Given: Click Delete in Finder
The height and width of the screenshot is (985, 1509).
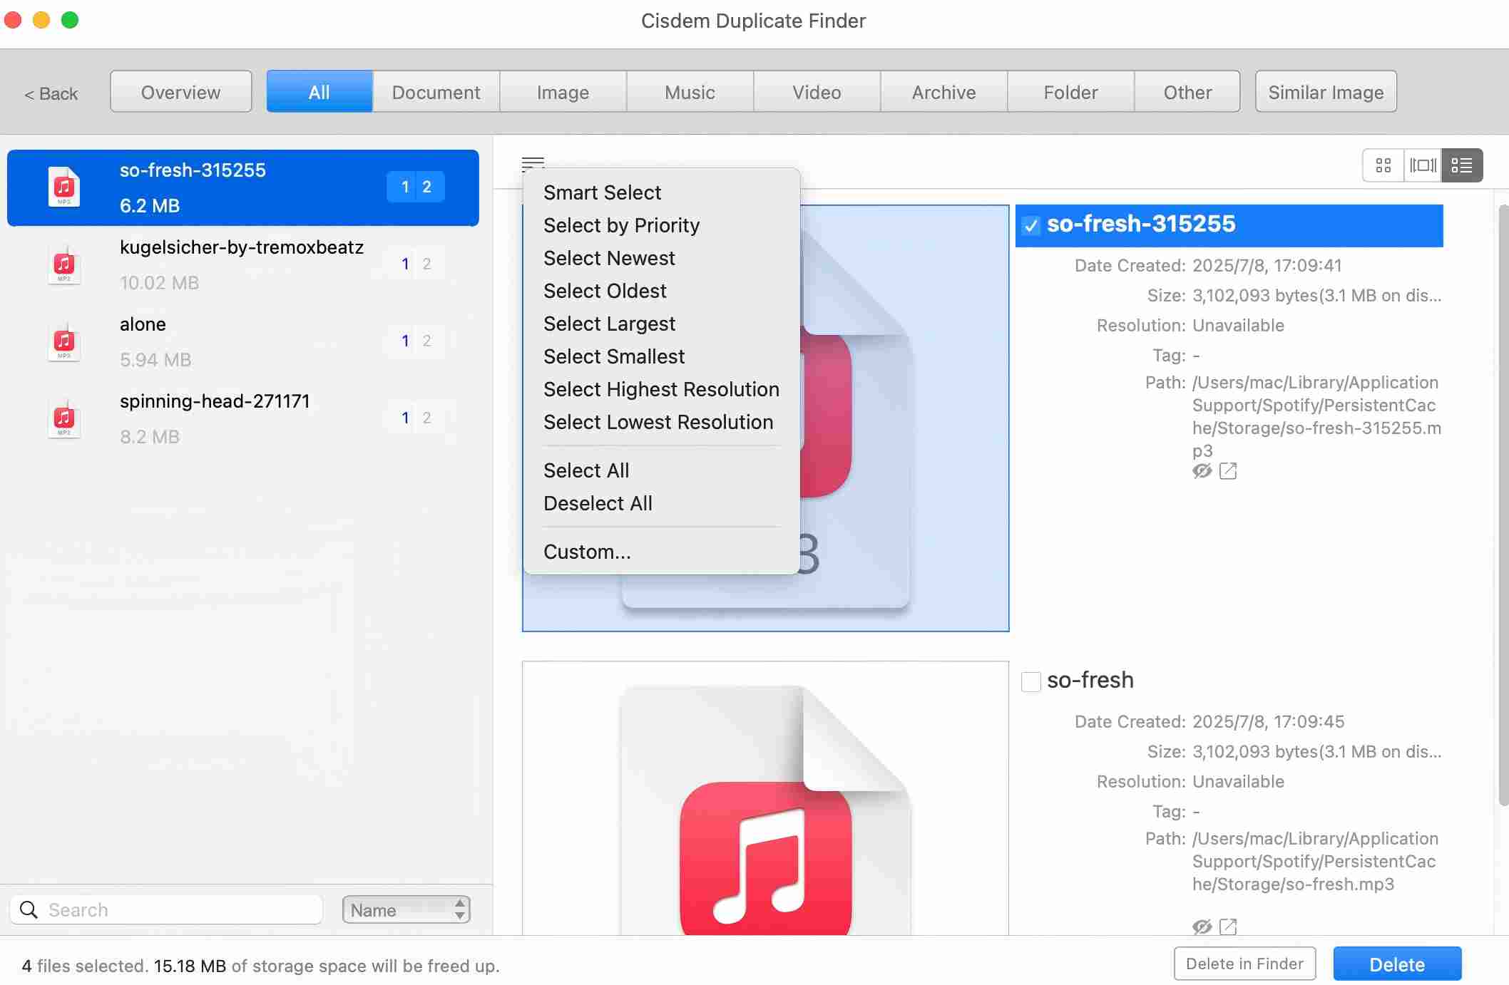Looking at the screenshot, I should 1244,964.
